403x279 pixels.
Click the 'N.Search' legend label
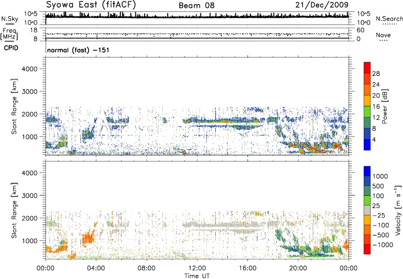coord(389,19)
